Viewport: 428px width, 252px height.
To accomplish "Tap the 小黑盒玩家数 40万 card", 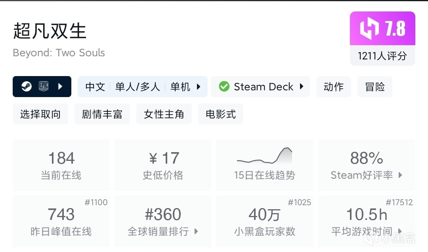I will 264,221.
